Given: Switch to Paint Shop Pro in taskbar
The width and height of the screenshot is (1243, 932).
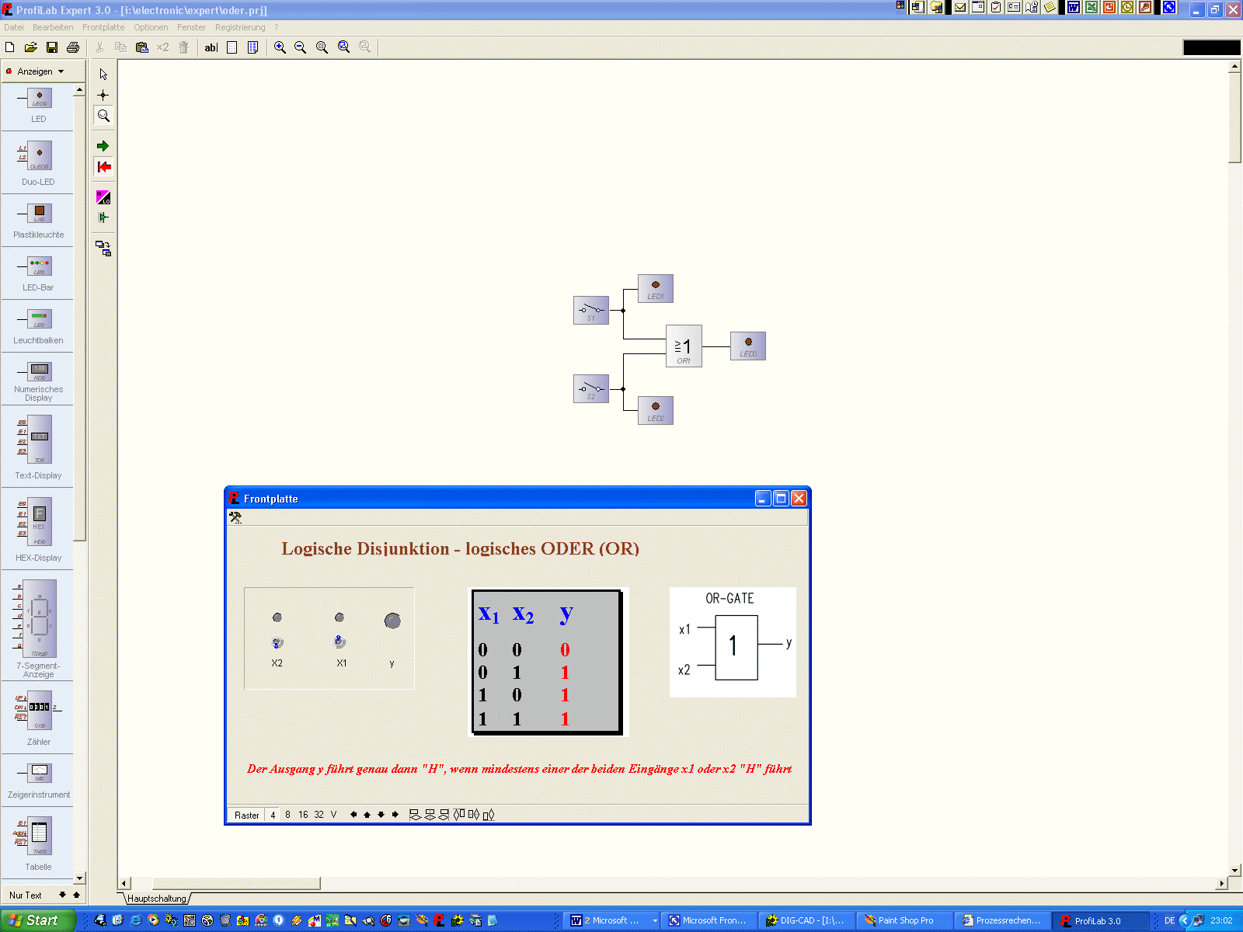Looking at the screenshot, I should pos(904,920).
